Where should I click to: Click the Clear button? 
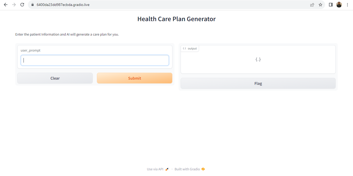click(x=55, y=78)
